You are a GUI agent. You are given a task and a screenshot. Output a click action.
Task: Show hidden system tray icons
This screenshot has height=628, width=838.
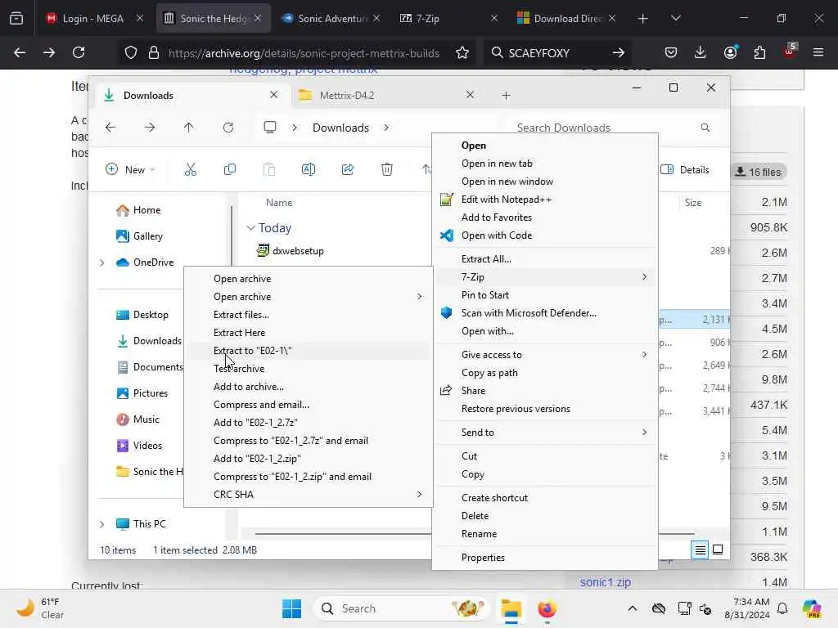633,608
